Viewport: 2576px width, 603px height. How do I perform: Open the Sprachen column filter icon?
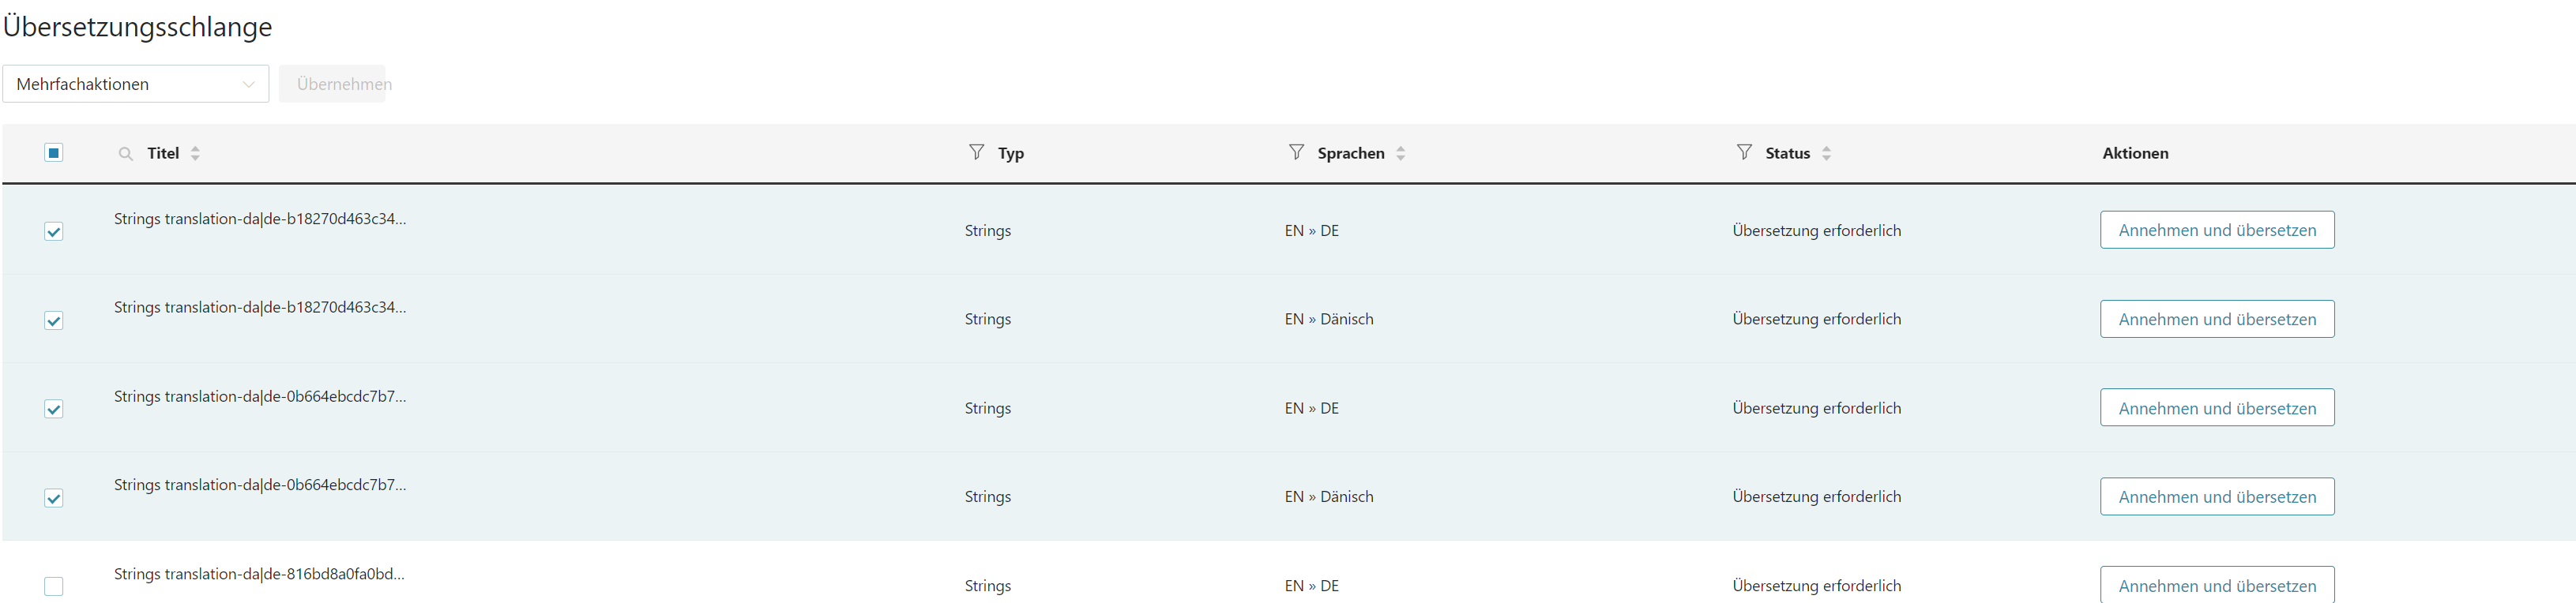(1296, 152)
